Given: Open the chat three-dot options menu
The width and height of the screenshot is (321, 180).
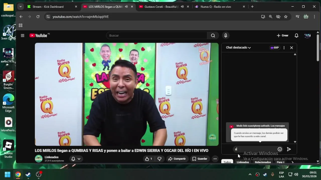Looking at the screenshot, I should tap(284, 47).
